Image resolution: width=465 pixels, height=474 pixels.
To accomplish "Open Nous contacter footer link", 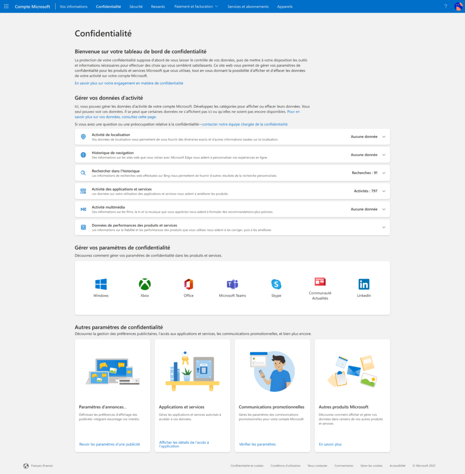I will click(x=317, y=466).
